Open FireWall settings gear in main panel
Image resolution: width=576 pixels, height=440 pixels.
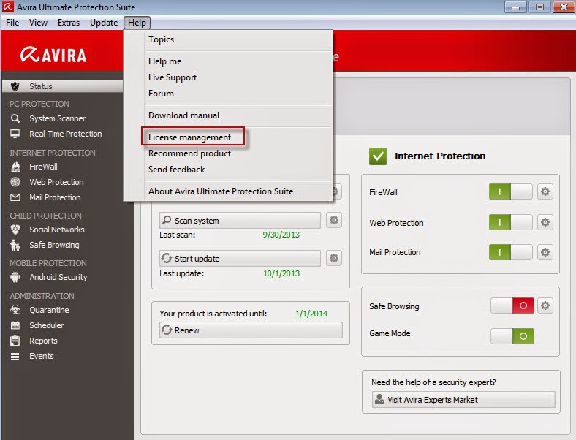[x=545, y=191]
